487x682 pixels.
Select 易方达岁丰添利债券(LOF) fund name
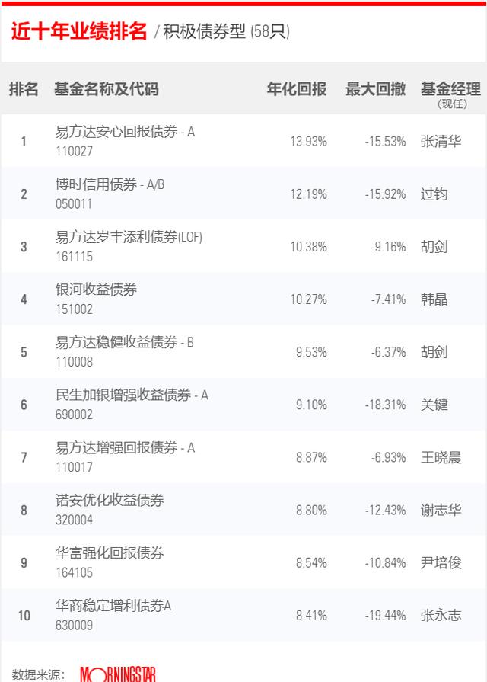tap(129, 237)
